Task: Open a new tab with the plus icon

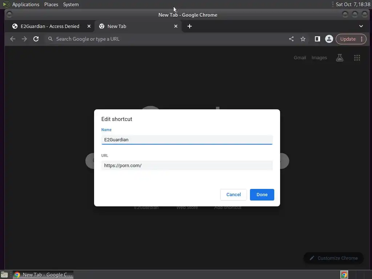Action: 190,26
